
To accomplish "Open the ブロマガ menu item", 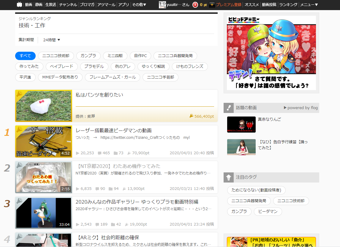I will click(87, 4).
